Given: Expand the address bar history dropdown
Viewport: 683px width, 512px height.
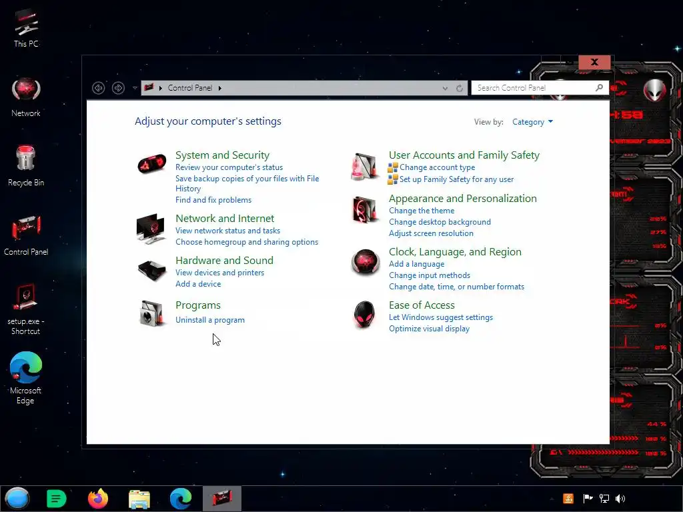Looking at the screenshot, I should (x=445, y=88).
